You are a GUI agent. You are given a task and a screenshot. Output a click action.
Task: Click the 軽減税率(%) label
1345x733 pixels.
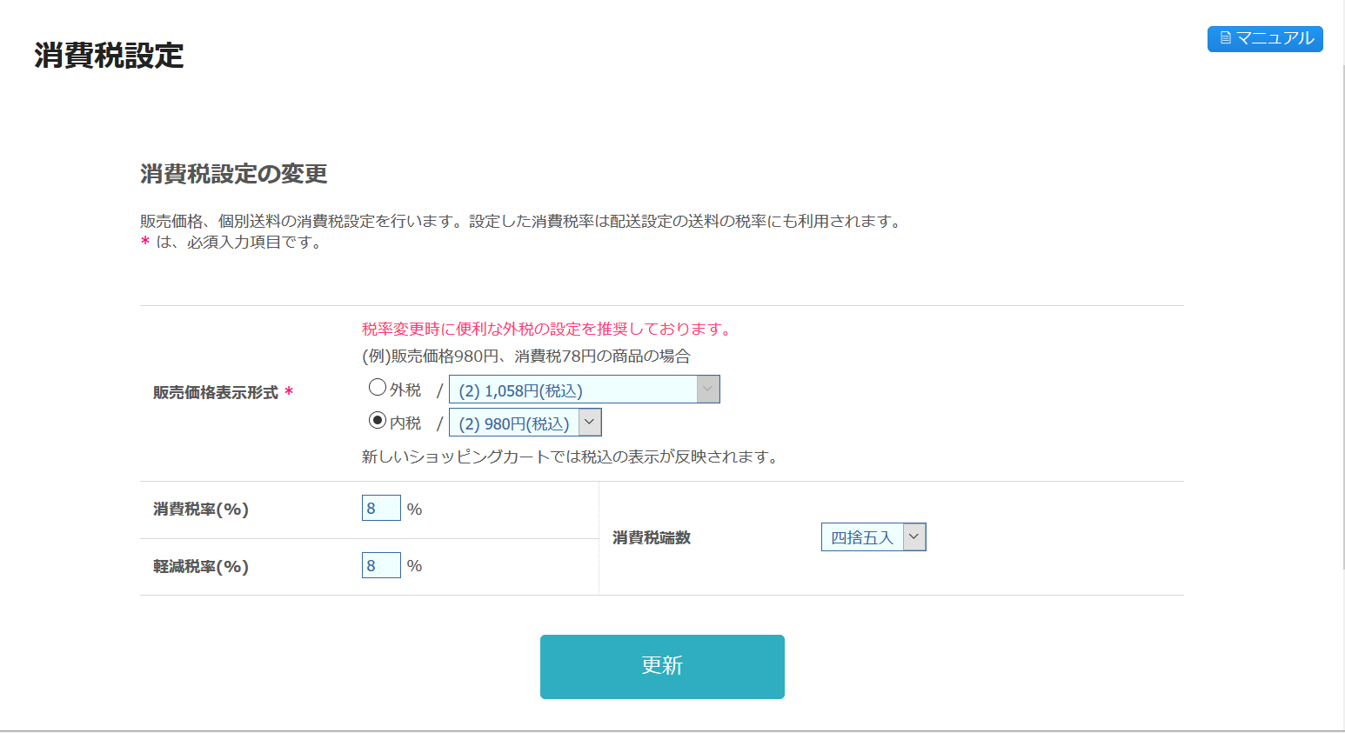pyautogui.click(x=201, y=567)
